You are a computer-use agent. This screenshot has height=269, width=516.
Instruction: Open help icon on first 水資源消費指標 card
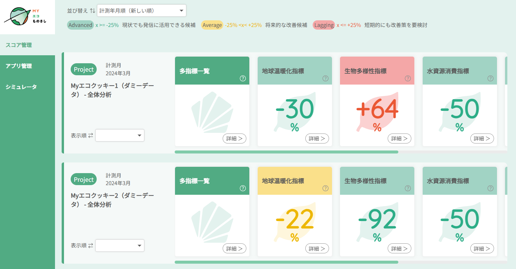tap(490, 79)
